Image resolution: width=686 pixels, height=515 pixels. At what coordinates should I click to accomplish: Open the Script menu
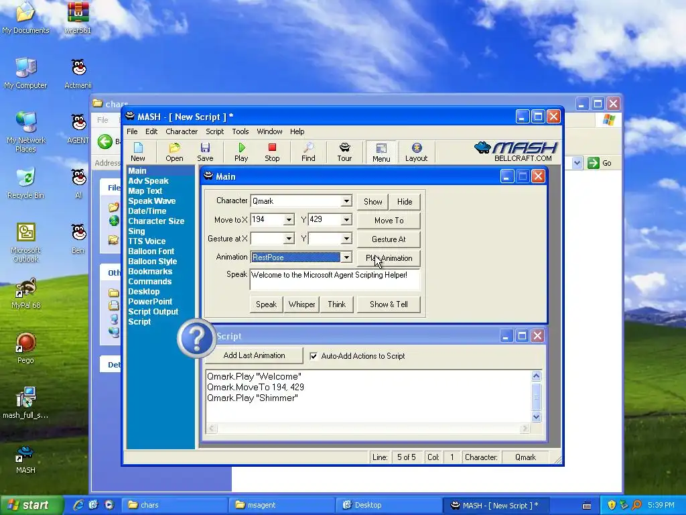(x=215, y=131)
